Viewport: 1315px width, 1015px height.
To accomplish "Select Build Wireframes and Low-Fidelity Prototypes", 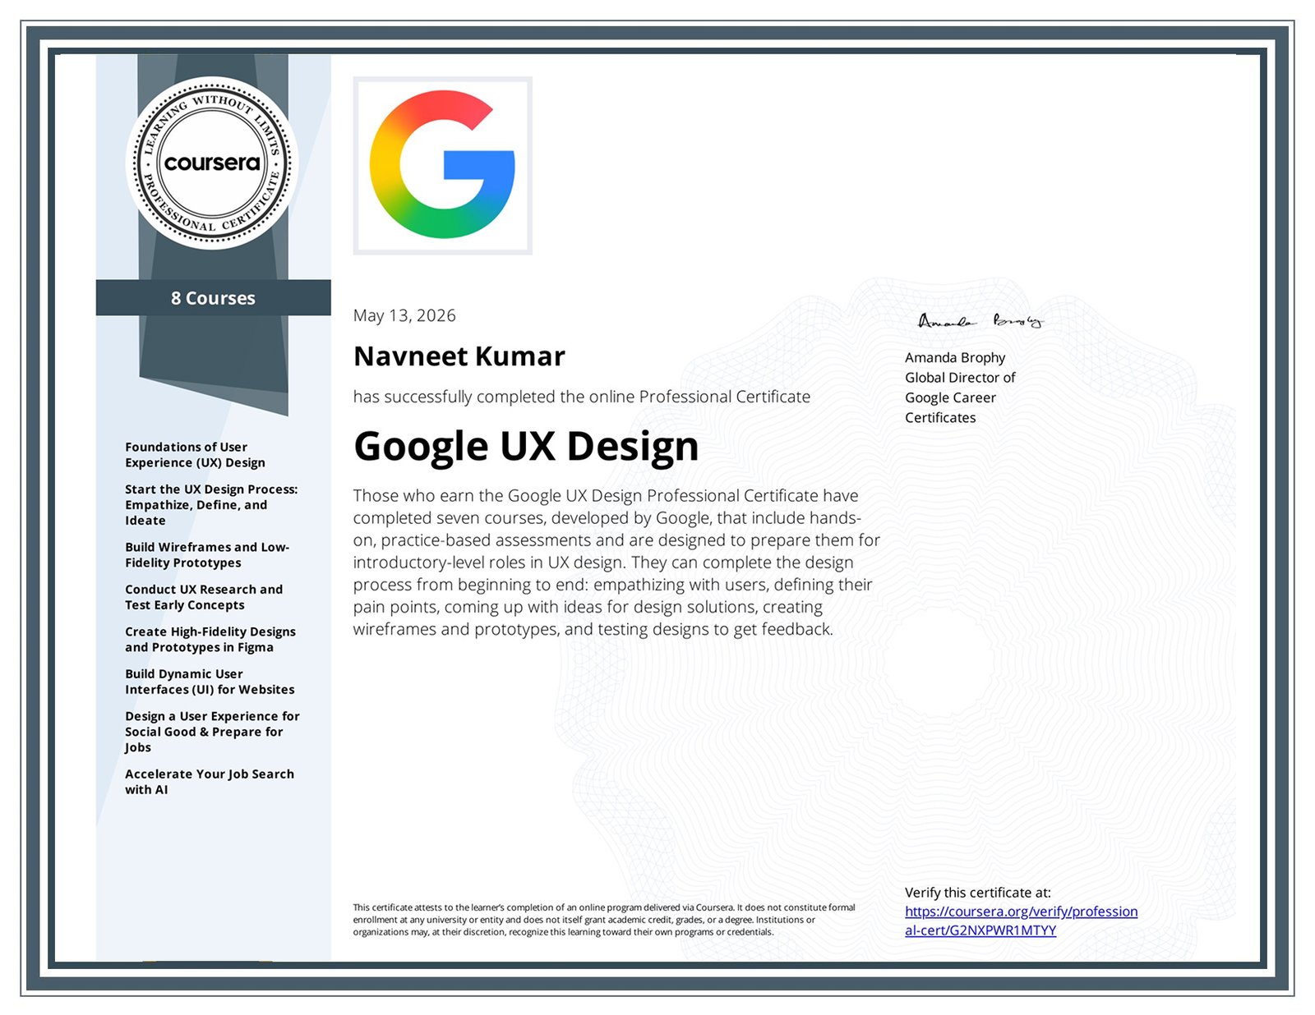I will coord(207,555).
